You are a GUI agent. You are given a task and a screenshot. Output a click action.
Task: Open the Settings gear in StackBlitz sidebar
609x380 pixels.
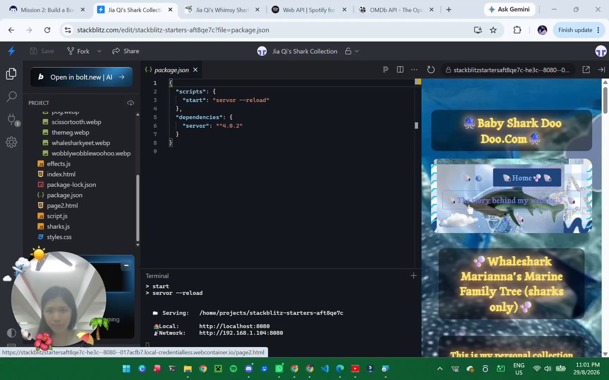(x=11, y=142)
